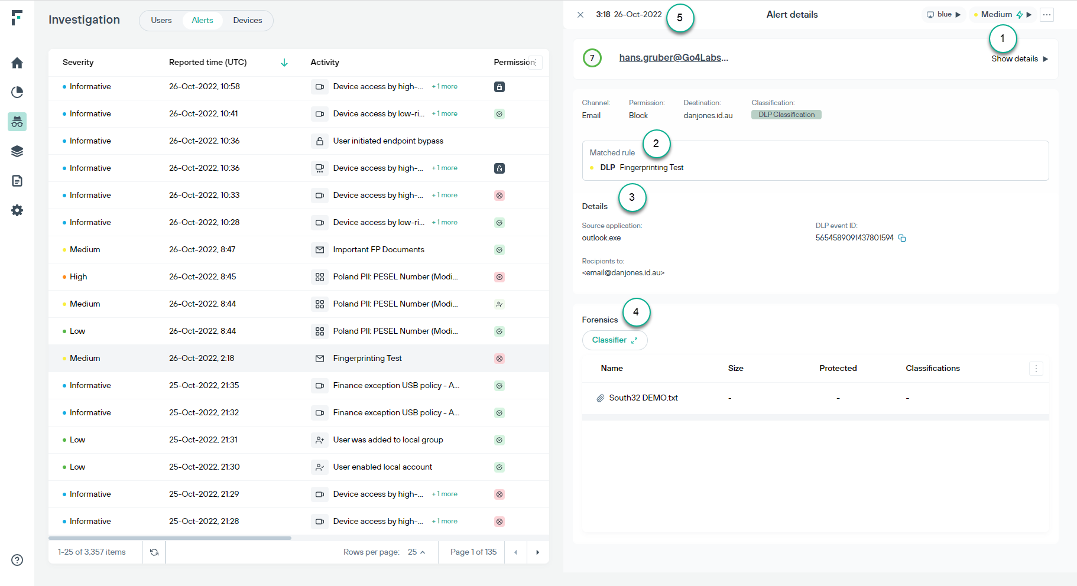Open Settings gear in sidebar
Viewport: 1077px width, 586px height.
point(17,210)
